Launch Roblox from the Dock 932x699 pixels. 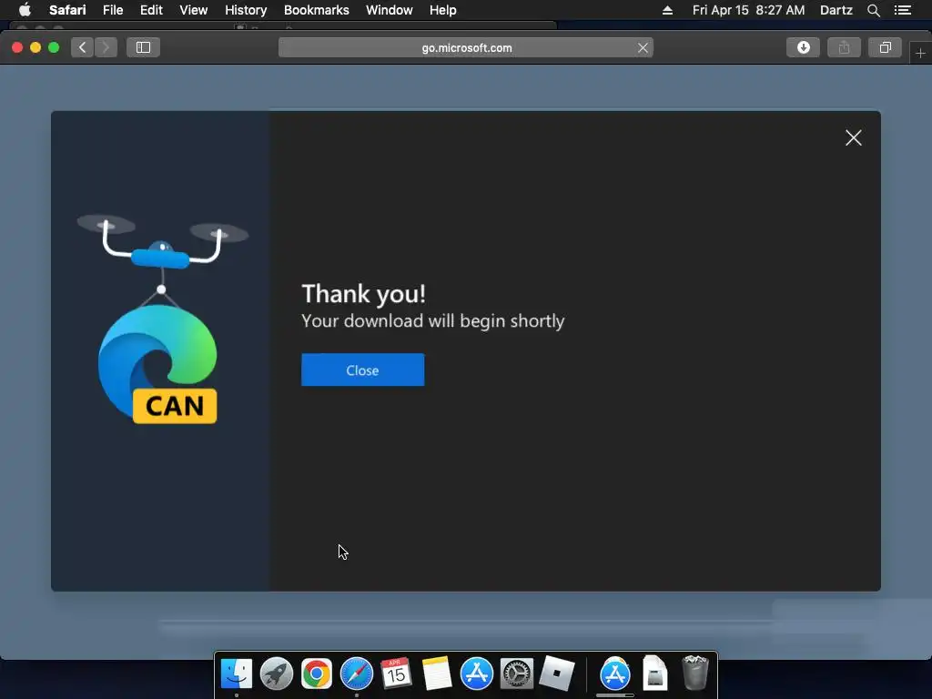(x=557, y=674)
